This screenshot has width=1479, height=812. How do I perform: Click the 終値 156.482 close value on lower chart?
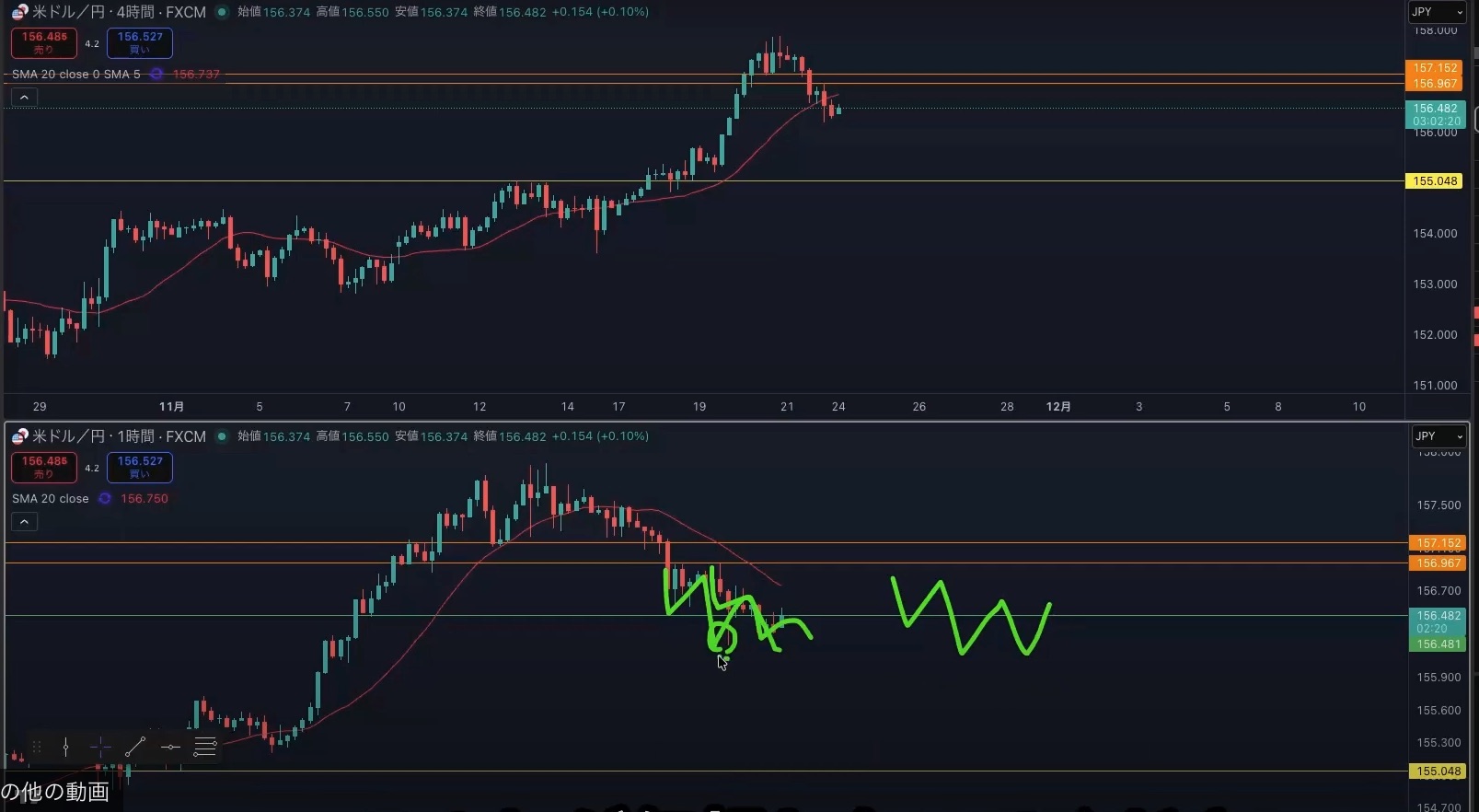point(510,436)
